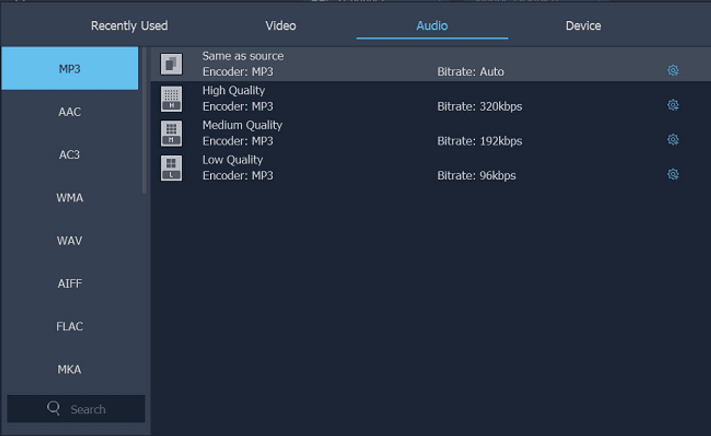This screenshot has width=711, height=436.
Task: Open settings gear for High Quality preset
Action: tap(673, 105)
